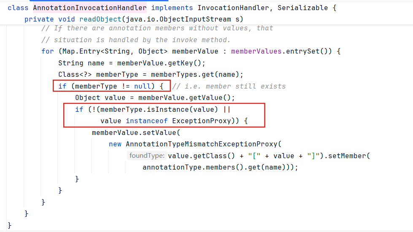Click the AnnotationInvocationHandler class name
Screen dimensions: 413x232
(x=90, y=8)
